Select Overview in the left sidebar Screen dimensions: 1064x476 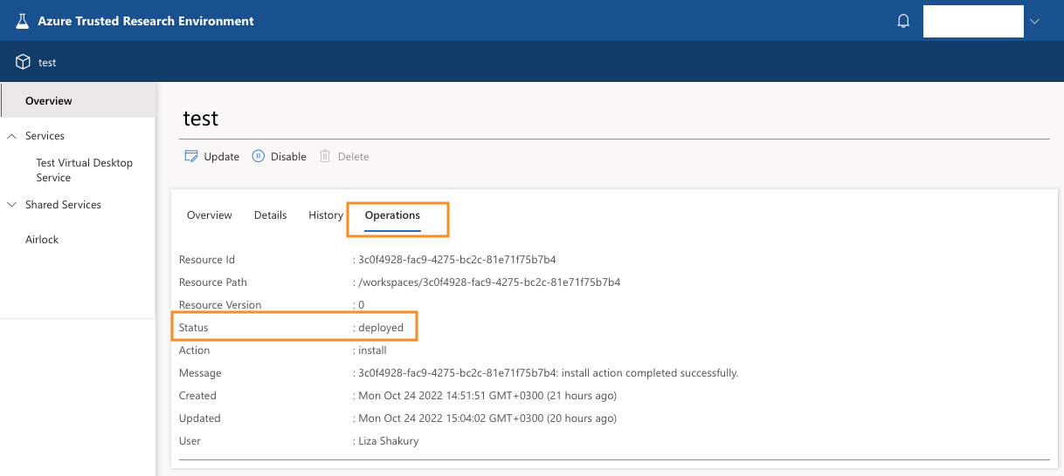[x=49, y=101]
